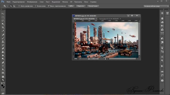
Task: Select the Pen tool
Action: (x=3, y=63)
